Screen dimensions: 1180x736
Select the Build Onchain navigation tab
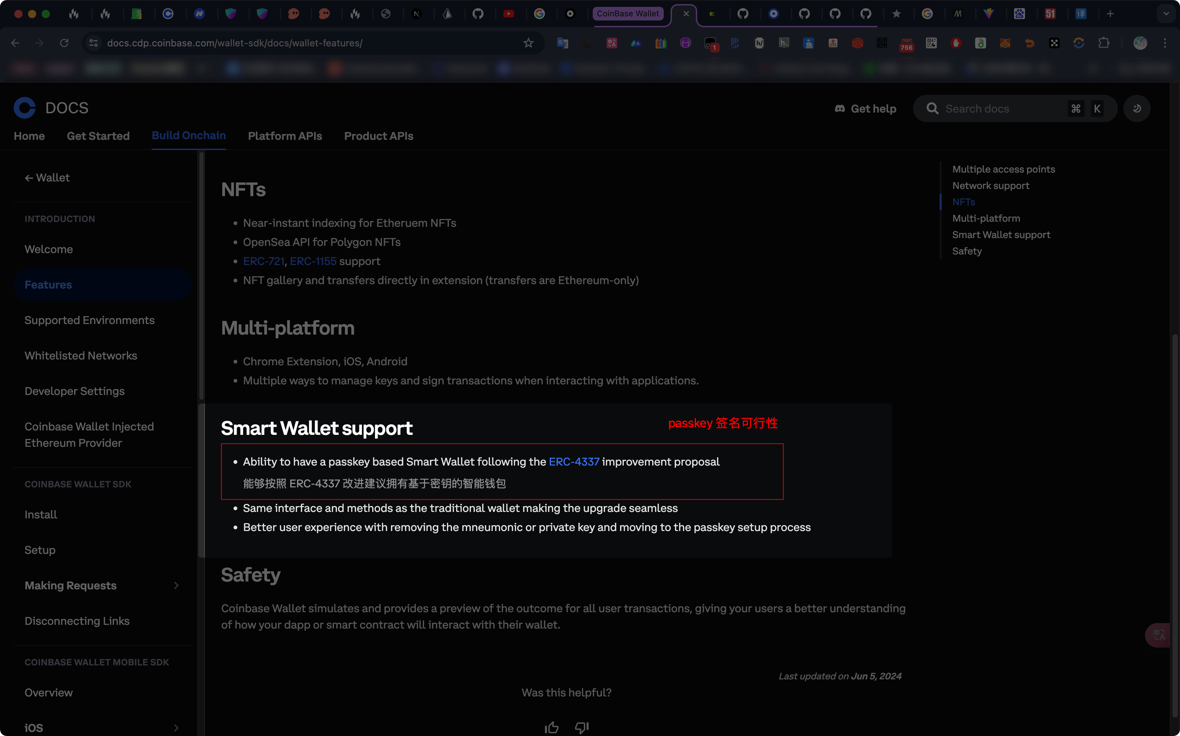point(188,136)
